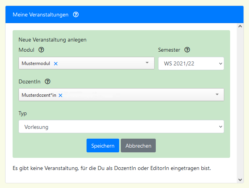Remove Mustermodul using its x icon
The height and width of the screenshot is (188, 249).
coord(55,63)
